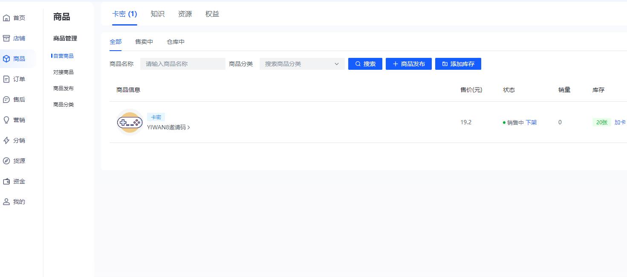
Task: Click 下架 to delist YIWAN8邀请码
Action: 532,122
